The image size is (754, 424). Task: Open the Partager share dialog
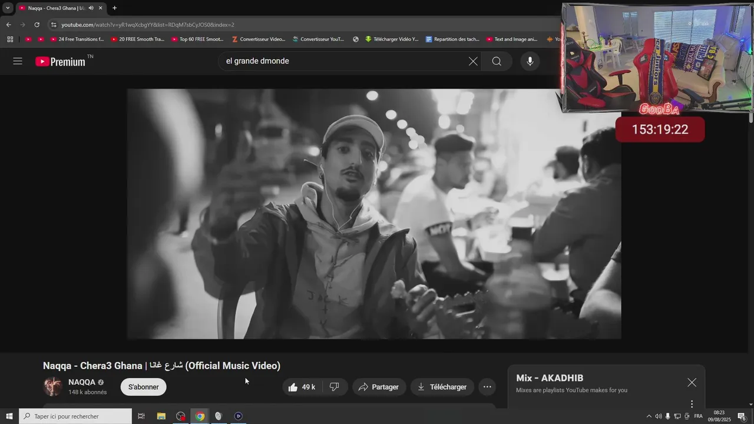379,387
